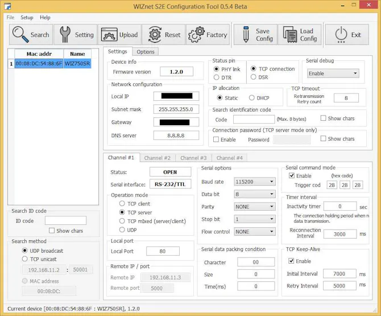Open the Channel #2 tab
This screenshot has width=381, height=316.
[158, 158]
